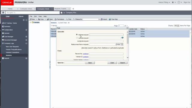Open the favorites star menu
192x108 pixels.
(173, 2)
